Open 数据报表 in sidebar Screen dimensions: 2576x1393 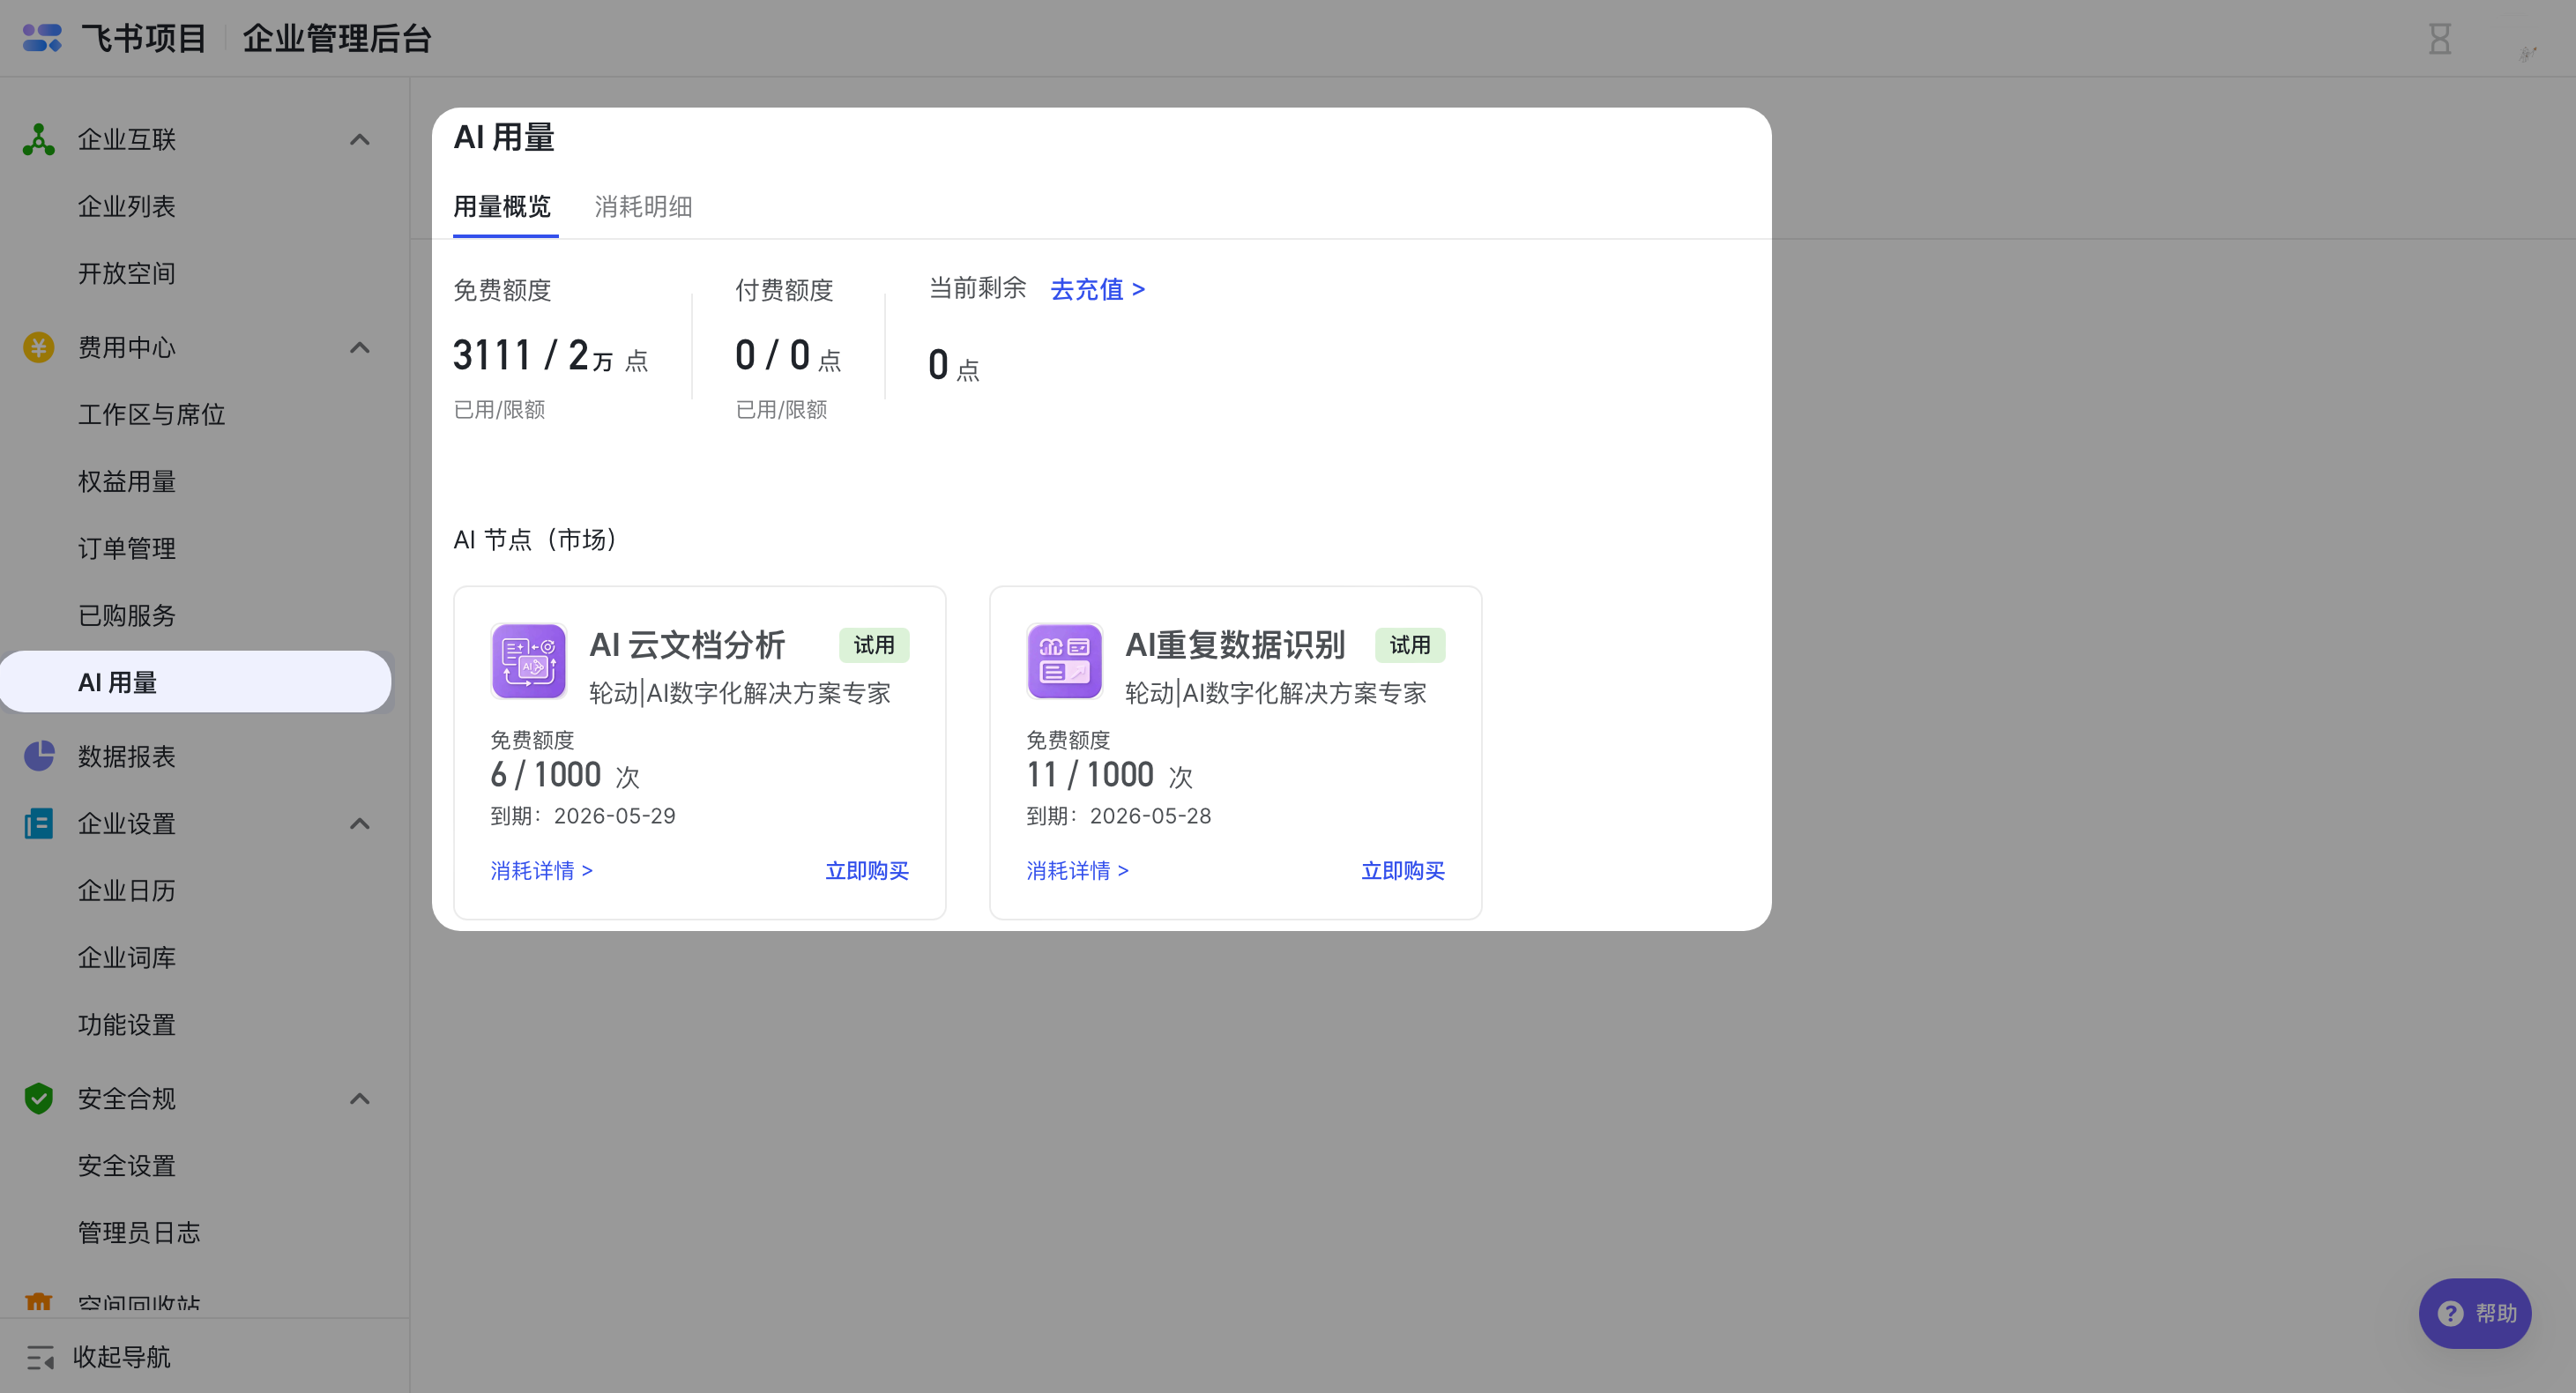(127, 756)
